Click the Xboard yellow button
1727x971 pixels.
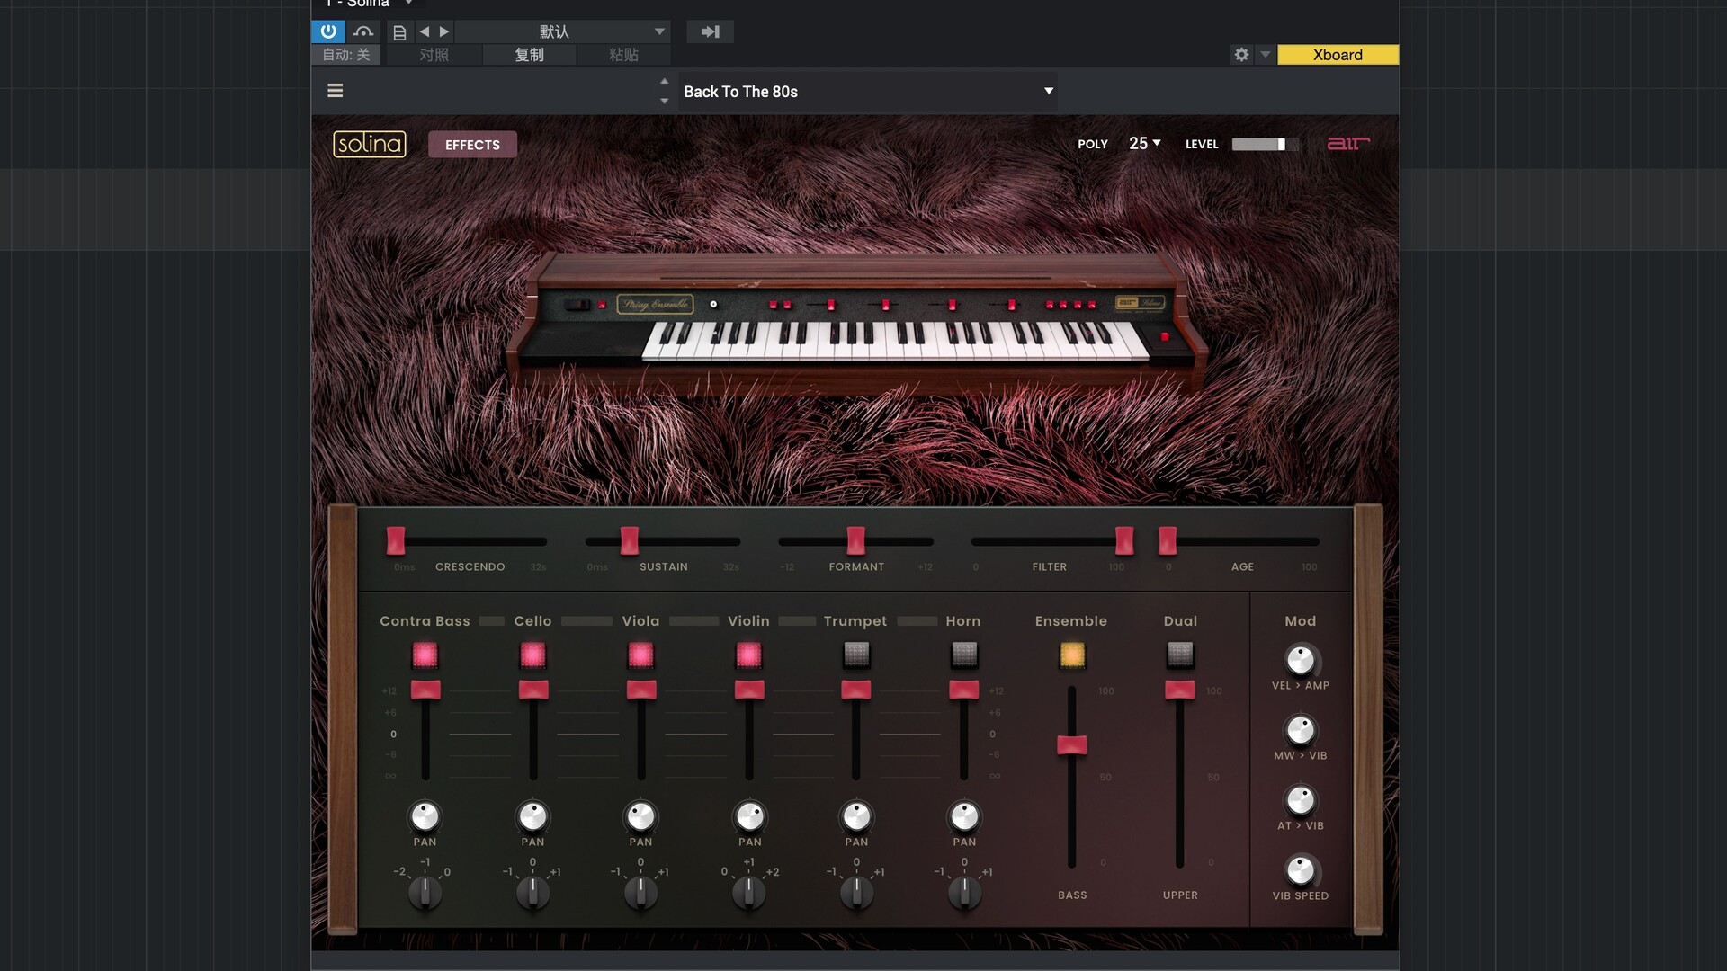coord(1338,55)
